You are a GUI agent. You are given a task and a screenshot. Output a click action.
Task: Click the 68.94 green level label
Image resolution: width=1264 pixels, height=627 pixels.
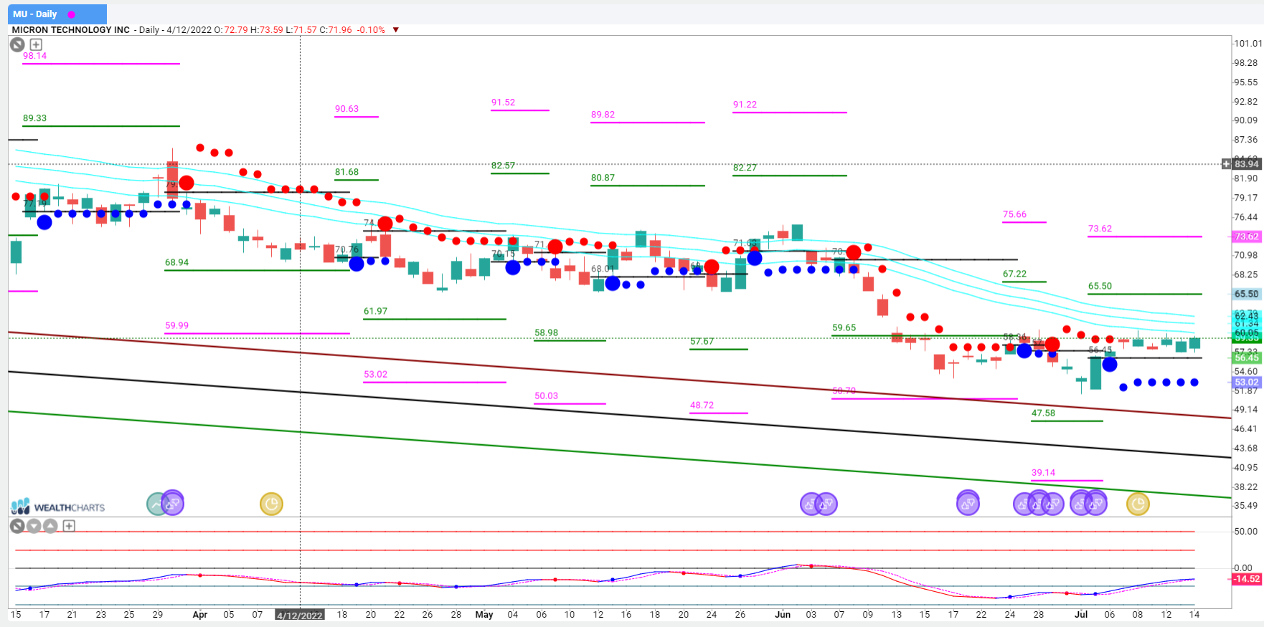tap(176, 262)
